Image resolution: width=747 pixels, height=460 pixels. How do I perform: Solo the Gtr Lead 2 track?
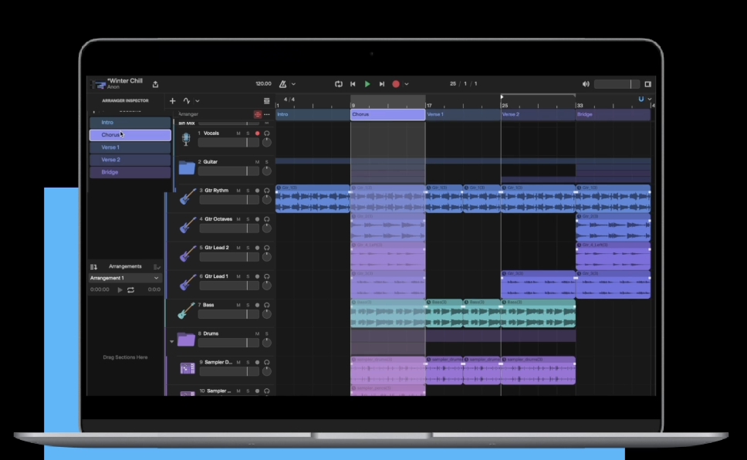point(247,247)
